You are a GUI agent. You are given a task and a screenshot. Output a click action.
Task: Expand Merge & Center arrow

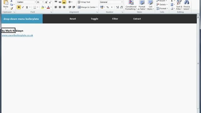pos(97,7)
